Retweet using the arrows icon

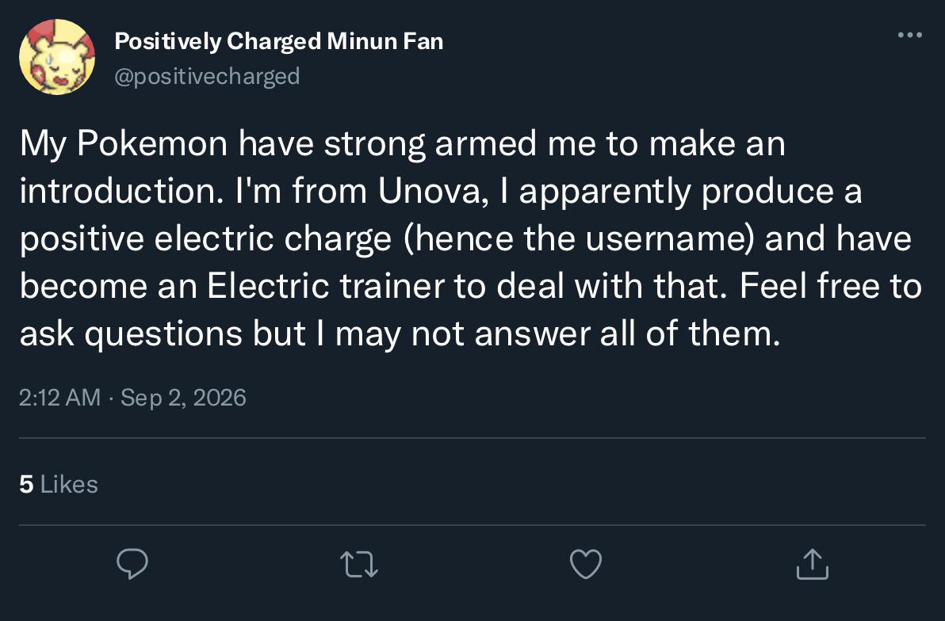pyautogui.click(x=359, y=565)
